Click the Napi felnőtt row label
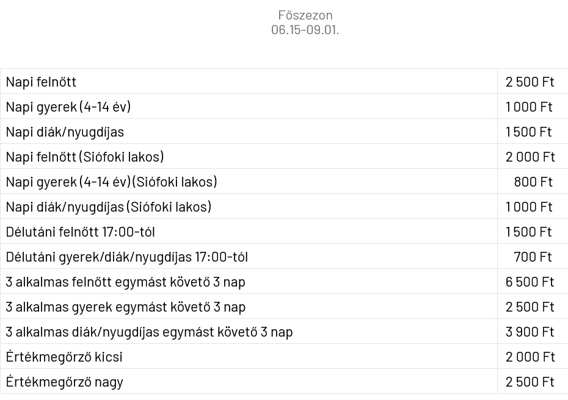This screenshot has width=568, height=400. pyautogui.click(x=41, y=82)
